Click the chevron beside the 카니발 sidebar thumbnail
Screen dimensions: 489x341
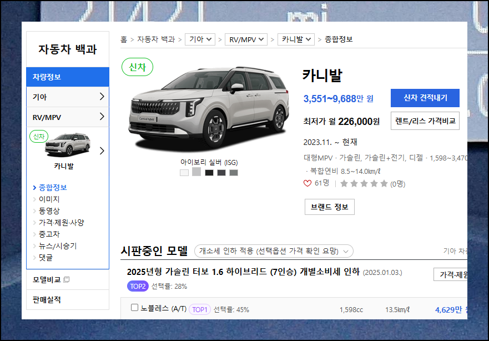[x=102, y=151]
